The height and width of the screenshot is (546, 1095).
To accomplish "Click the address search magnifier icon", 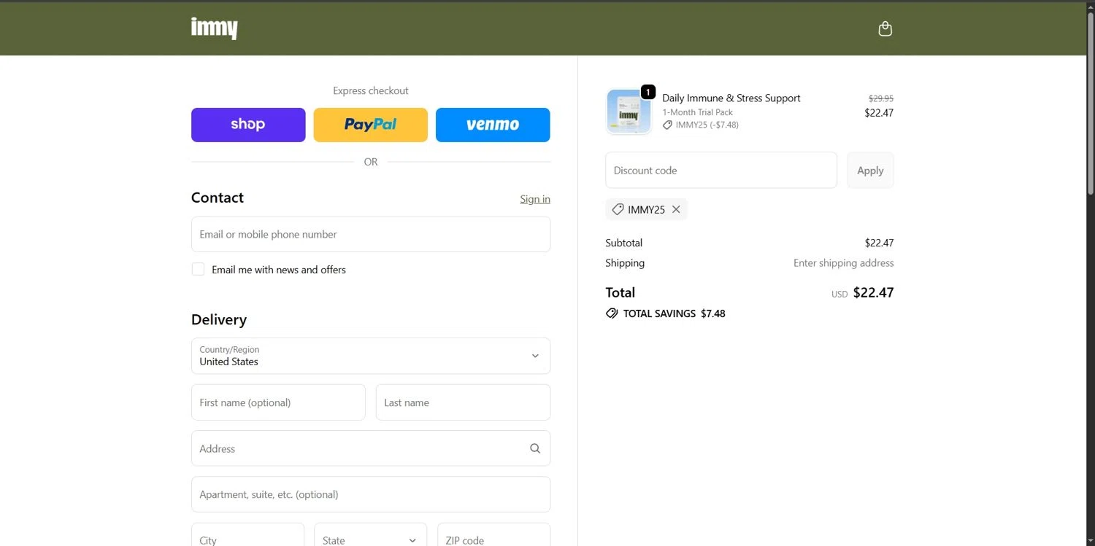I will click(535, 448).
